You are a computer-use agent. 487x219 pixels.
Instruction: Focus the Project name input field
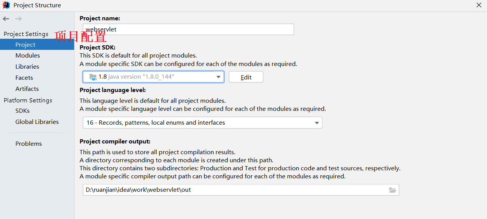coord(189,30)
